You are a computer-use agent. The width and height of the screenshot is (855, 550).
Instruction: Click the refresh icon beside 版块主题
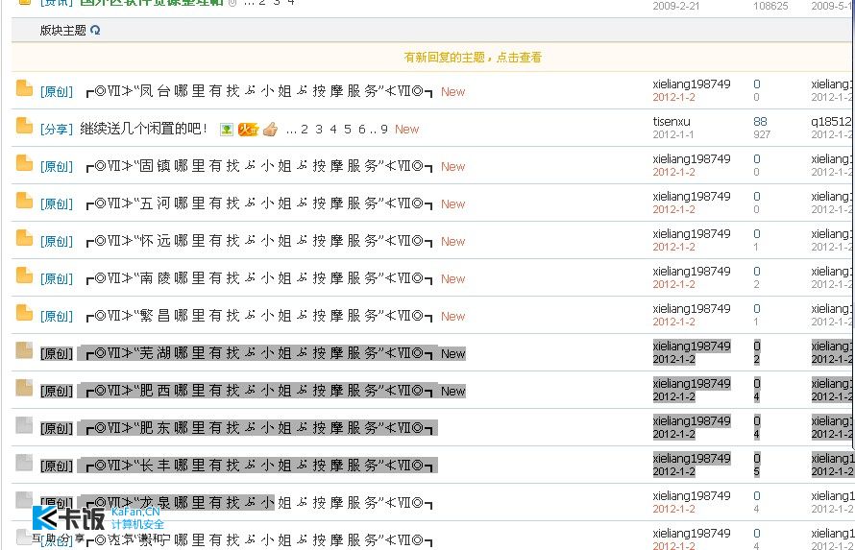click(95, 31)
